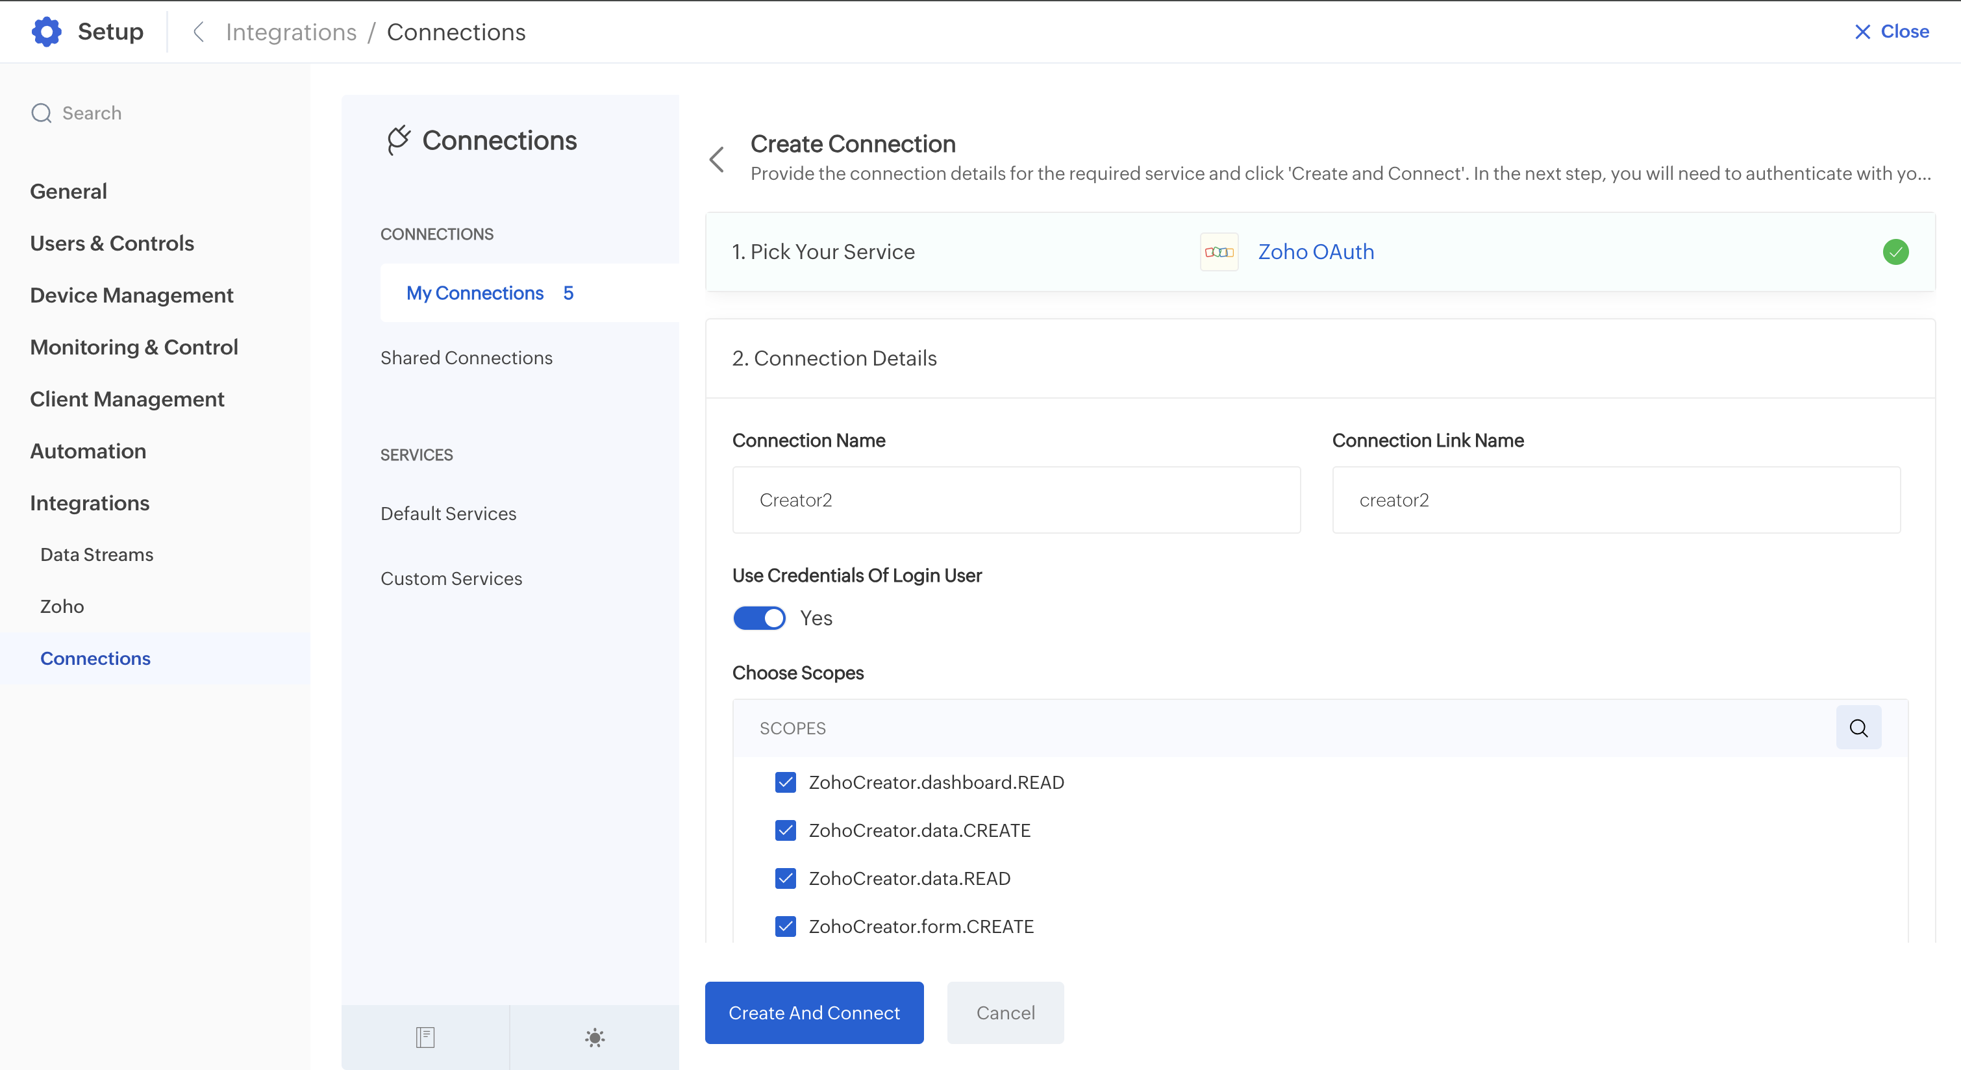The height and width of the screenshot is (1070, 1961).
Task: Click the Zoho OAuth service logo
Action: coord(1219,252)
